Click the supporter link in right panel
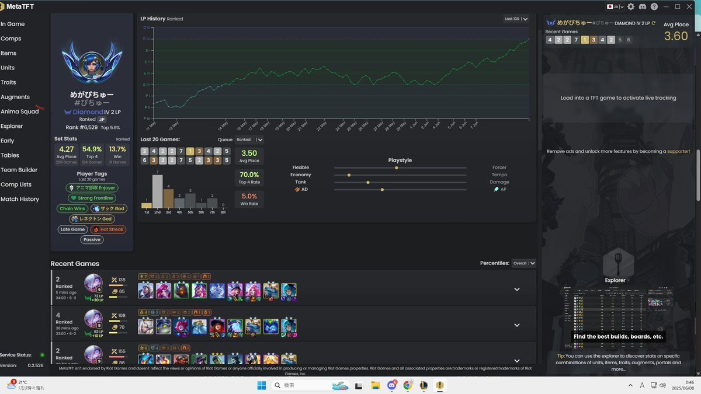Screen dimensions: 701x394 tap(678, 151)
